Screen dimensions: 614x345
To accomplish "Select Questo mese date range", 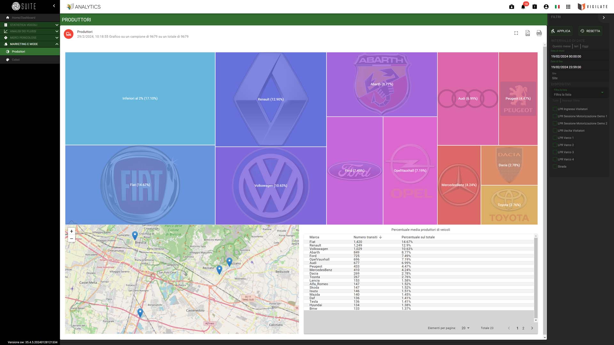I will pyautogui.click(x=561, y=46).
